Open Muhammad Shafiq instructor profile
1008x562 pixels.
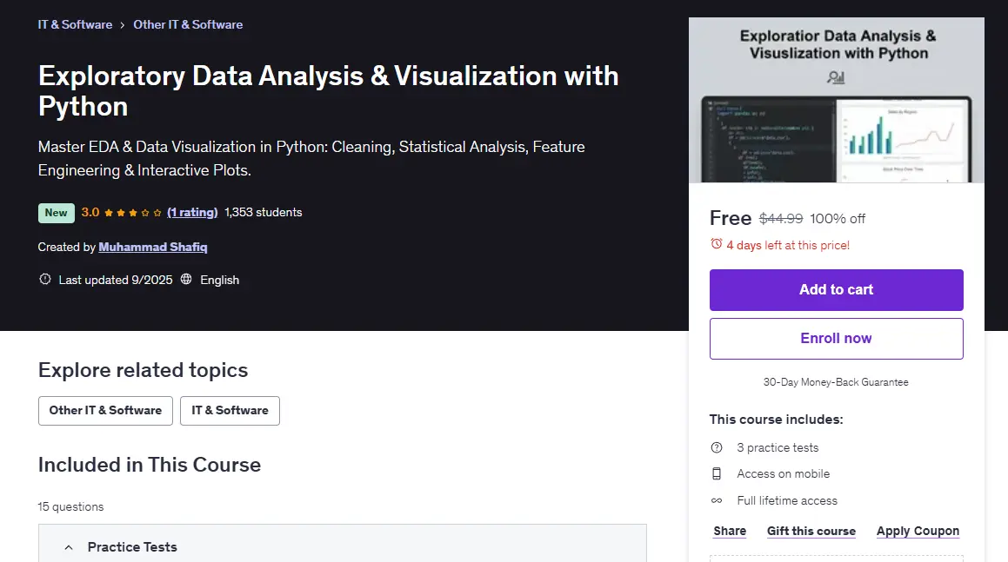pos(153,247)
